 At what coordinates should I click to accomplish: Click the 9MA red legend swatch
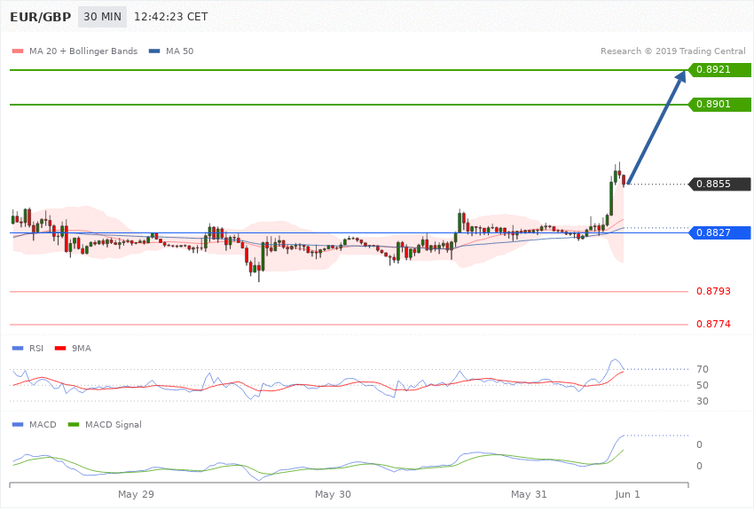[60, 348]
